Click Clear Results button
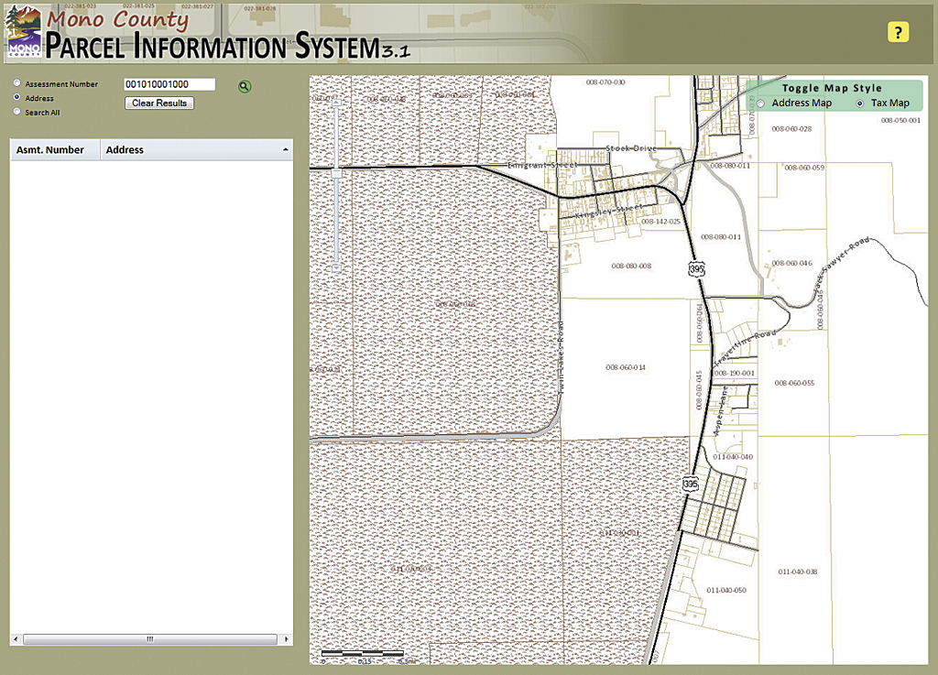This screenshot has height=675, width=938. [159, 103]
